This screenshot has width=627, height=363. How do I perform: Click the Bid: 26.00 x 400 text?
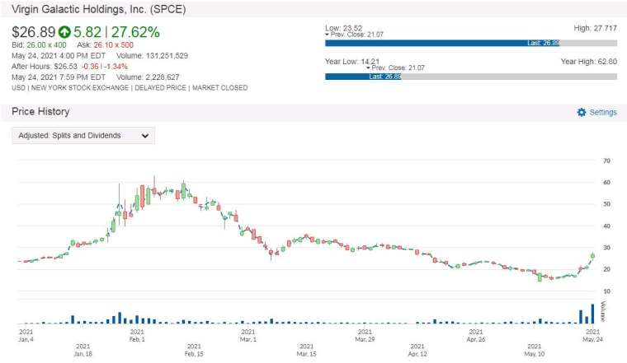coord(39,45)
